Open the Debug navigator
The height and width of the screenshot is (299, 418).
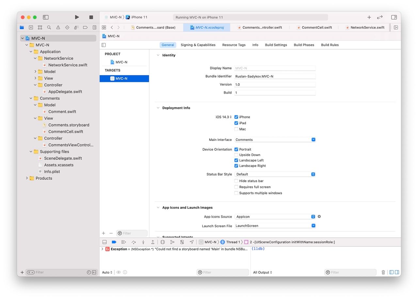click(x=76, y=27)
